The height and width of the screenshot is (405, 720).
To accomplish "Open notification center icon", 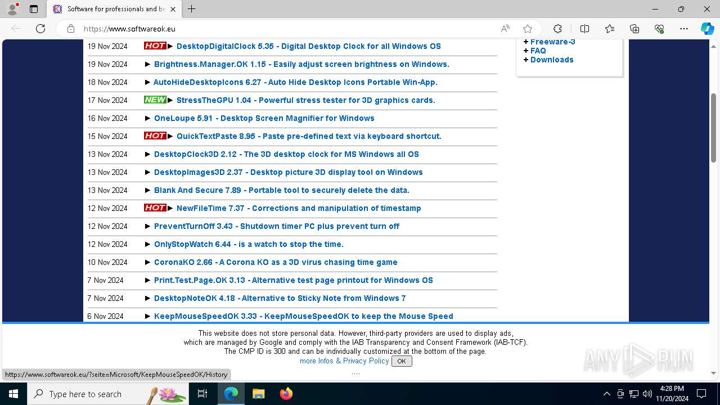I will (x=701, y=394).
